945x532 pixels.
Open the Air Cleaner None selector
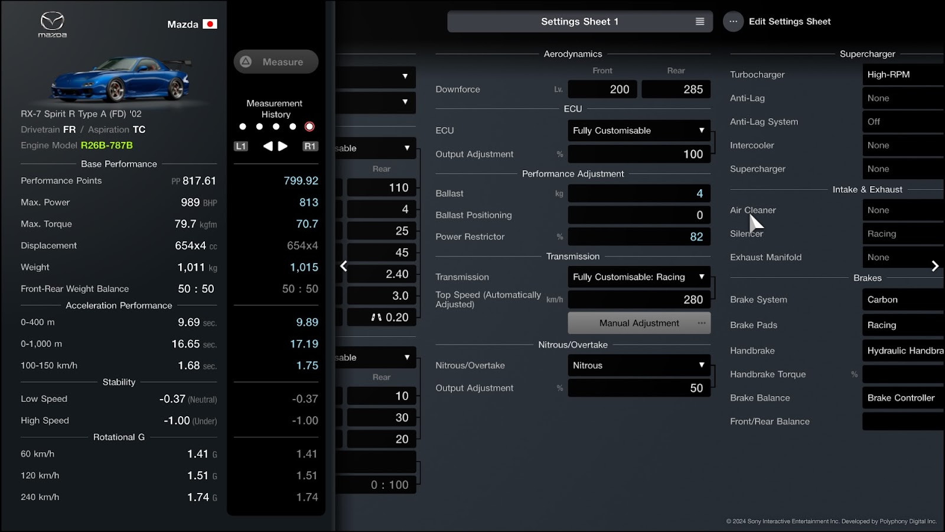click(904, 210)
